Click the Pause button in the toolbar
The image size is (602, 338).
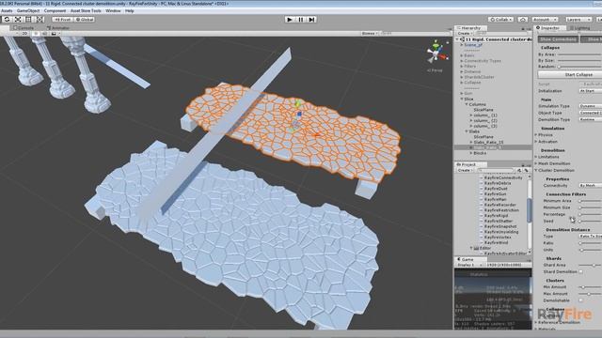point(301,19)
